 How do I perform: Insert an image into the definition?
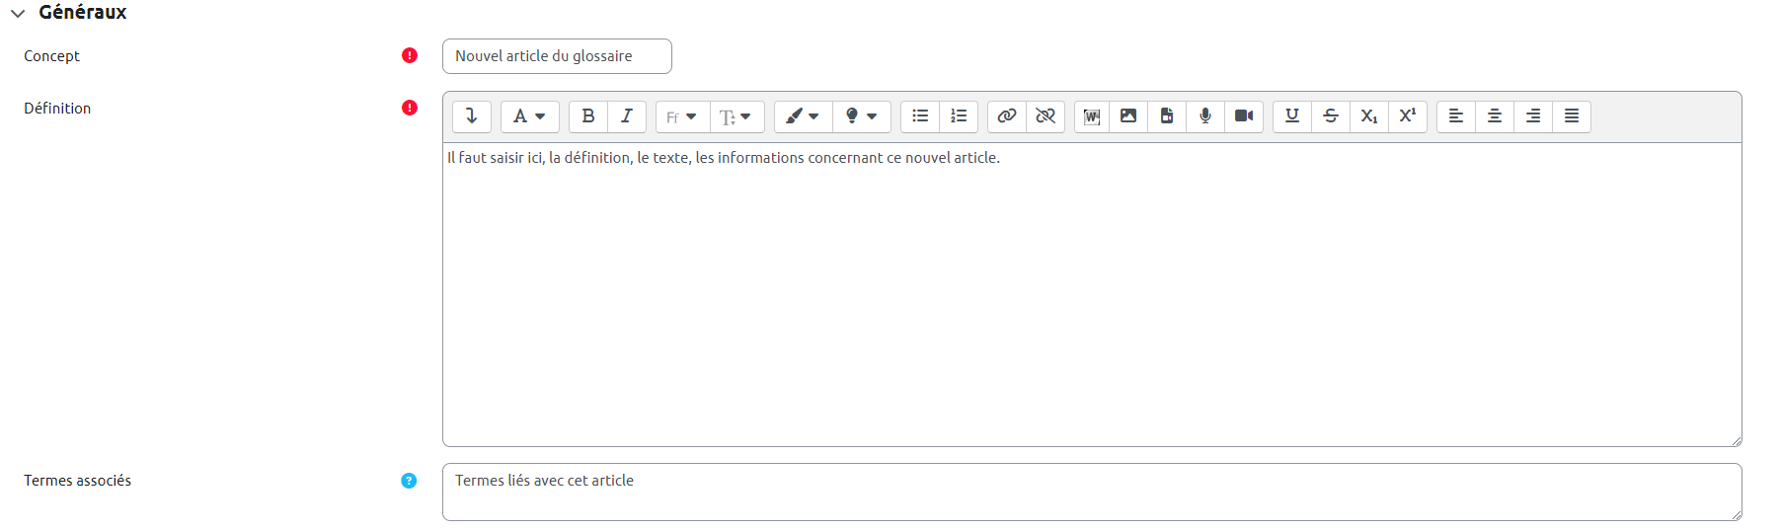(x=1128, y=116)
